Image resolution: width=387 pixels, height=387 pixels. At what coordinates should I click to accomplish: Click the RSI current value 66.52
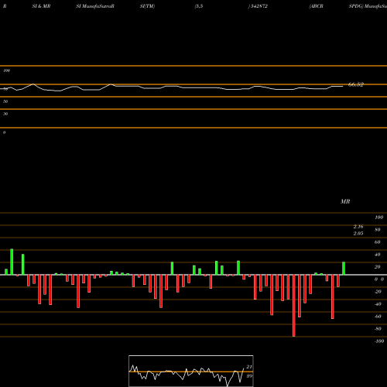pyautogui.click(x=356, y=84)
